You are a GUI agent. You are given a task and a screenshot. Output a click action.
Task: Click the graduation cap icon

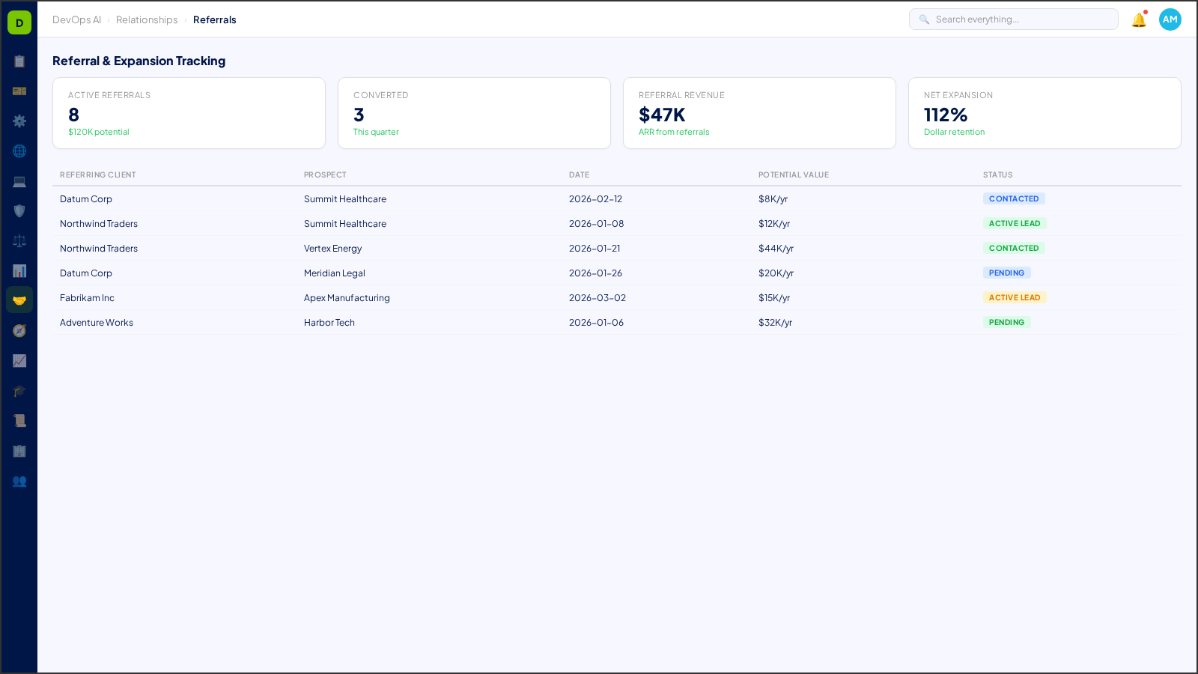pos(19,390)
